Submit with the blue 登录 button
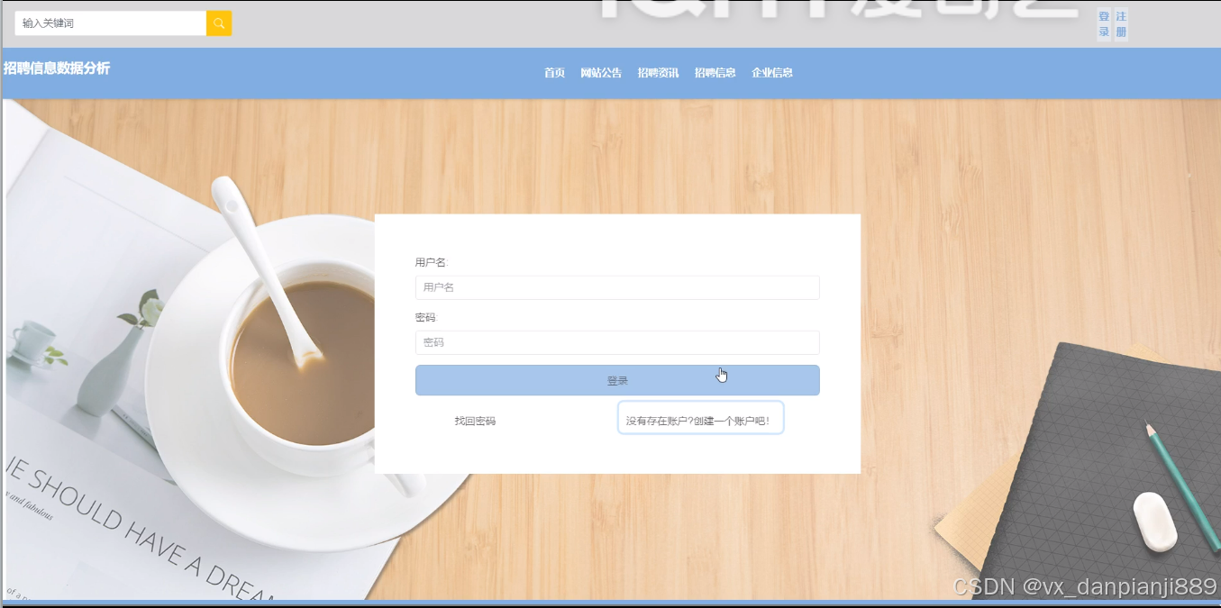This screenshot has height=608, width=1221. coord(617,380)
